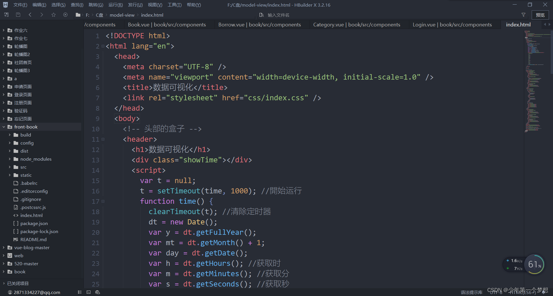
Task: Click the user account icon in status bar
Action: (x=10, y=292)
